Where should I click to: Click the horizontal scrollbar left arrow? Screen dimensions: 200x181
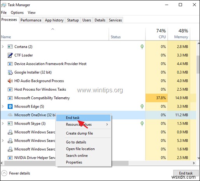2,163
